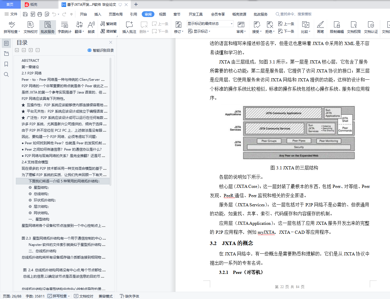Viewport: 390px width, 299px height.
Task: Open the 文件 file menu
Action: pyautogui.click(x=11, y=14)
